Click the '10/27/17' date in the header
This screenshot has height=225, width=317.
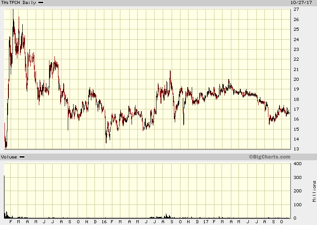(301, 3)
